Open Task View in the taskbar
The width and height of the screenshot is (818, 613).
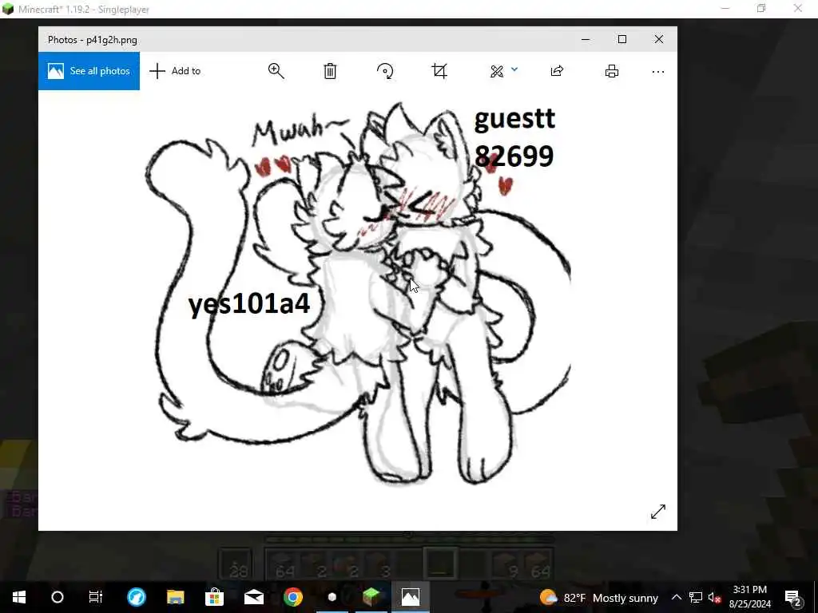click(96, 597)
